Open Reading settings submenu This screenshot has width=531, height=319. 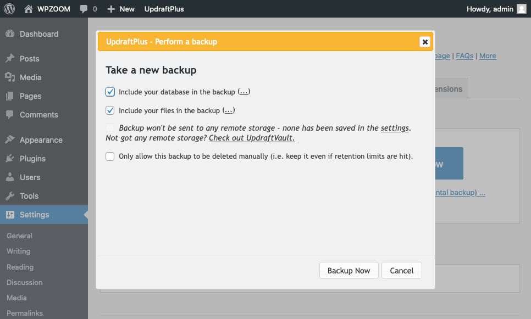(x=20, y=267)
